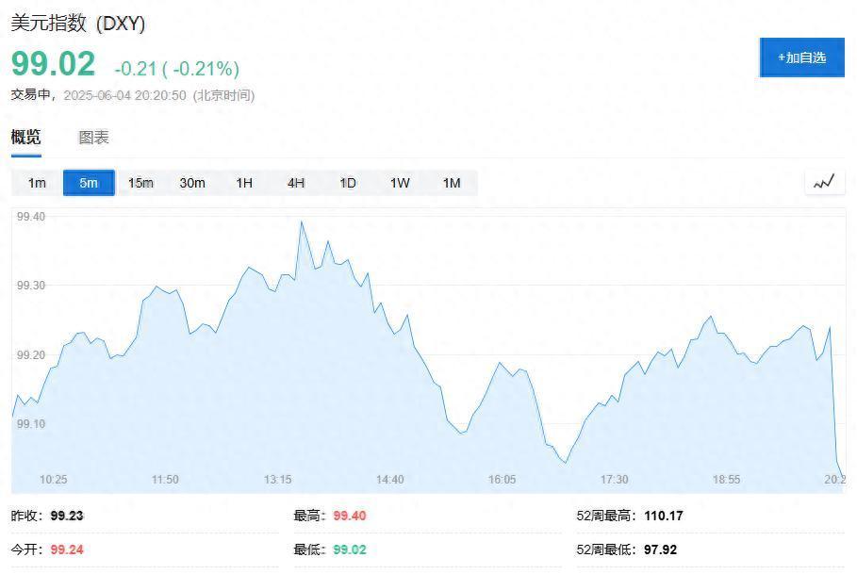Select the 1m interval
This screenshot has width=857, height=574.
point(37,183)
